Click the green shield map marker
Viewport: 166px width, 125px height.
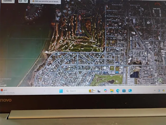[160, 80]
